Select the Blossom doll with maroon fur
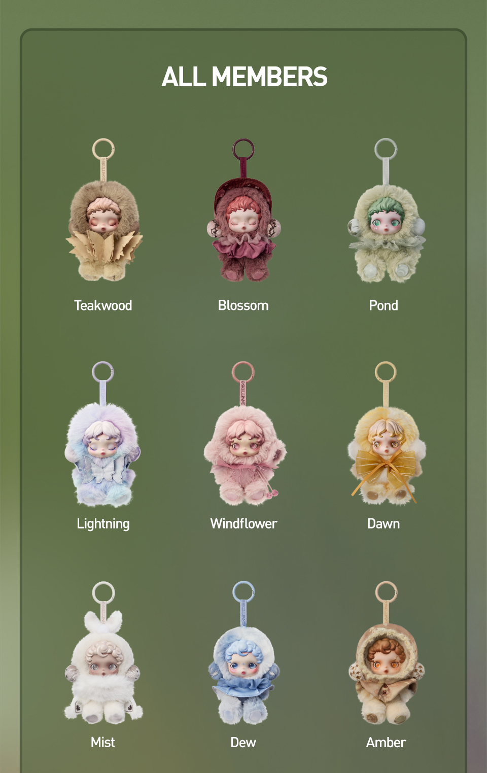This screenshot has width=487, height=773. click(243, 210)
